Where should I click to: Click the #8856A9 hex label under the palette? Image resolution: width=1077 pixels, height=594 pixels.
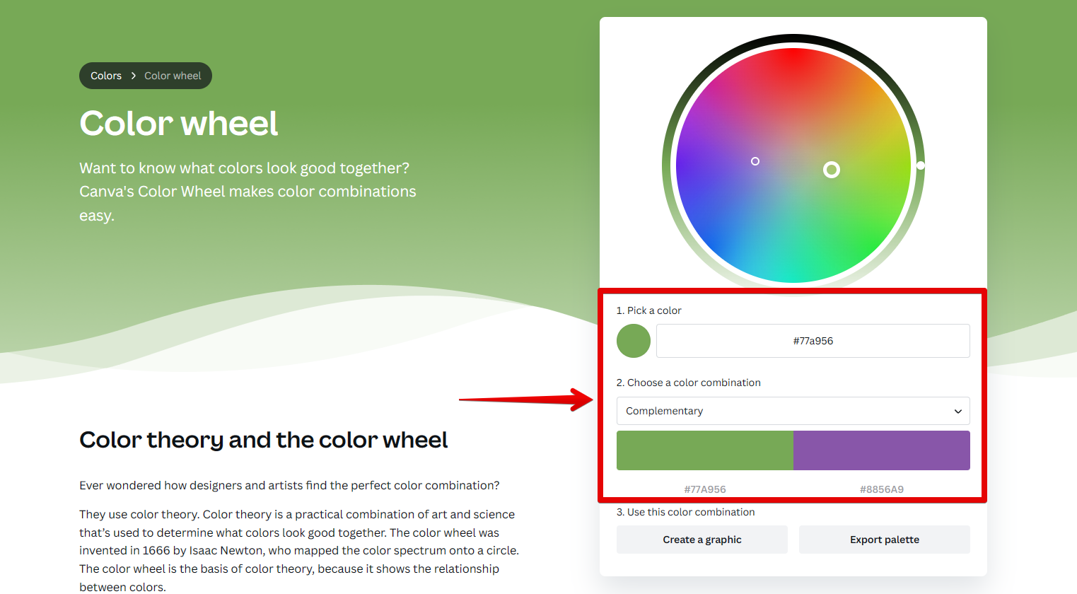pyautogui.click(x=881, y=489)
